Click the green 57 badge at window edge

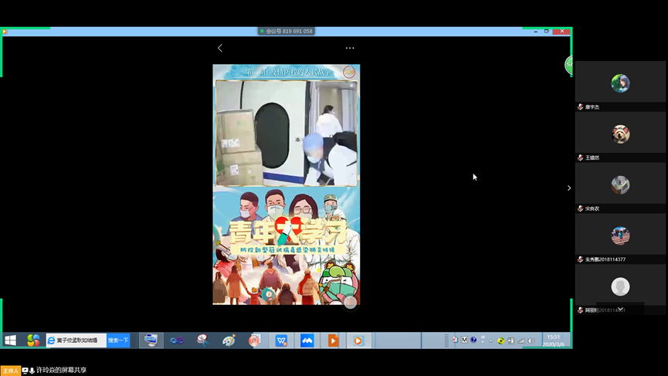pyautogui.click(x=568, y=65)
